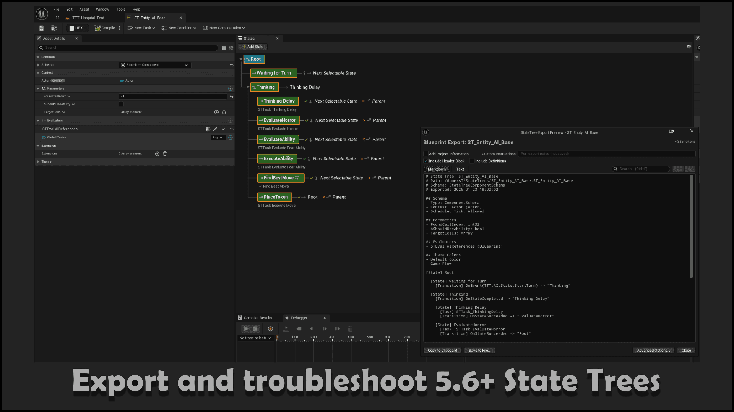Start a debugger recording with the record icon
The height and width of the screenshot is (412, 734).
pos(270,328)
